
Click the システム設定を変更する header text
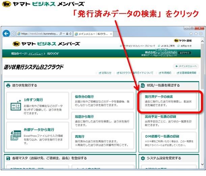click(164, 158)
